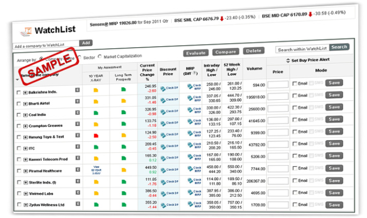Focus the Search within WatchList field
The width and height of the screenshot is (367, 218).
coord(302,49)
